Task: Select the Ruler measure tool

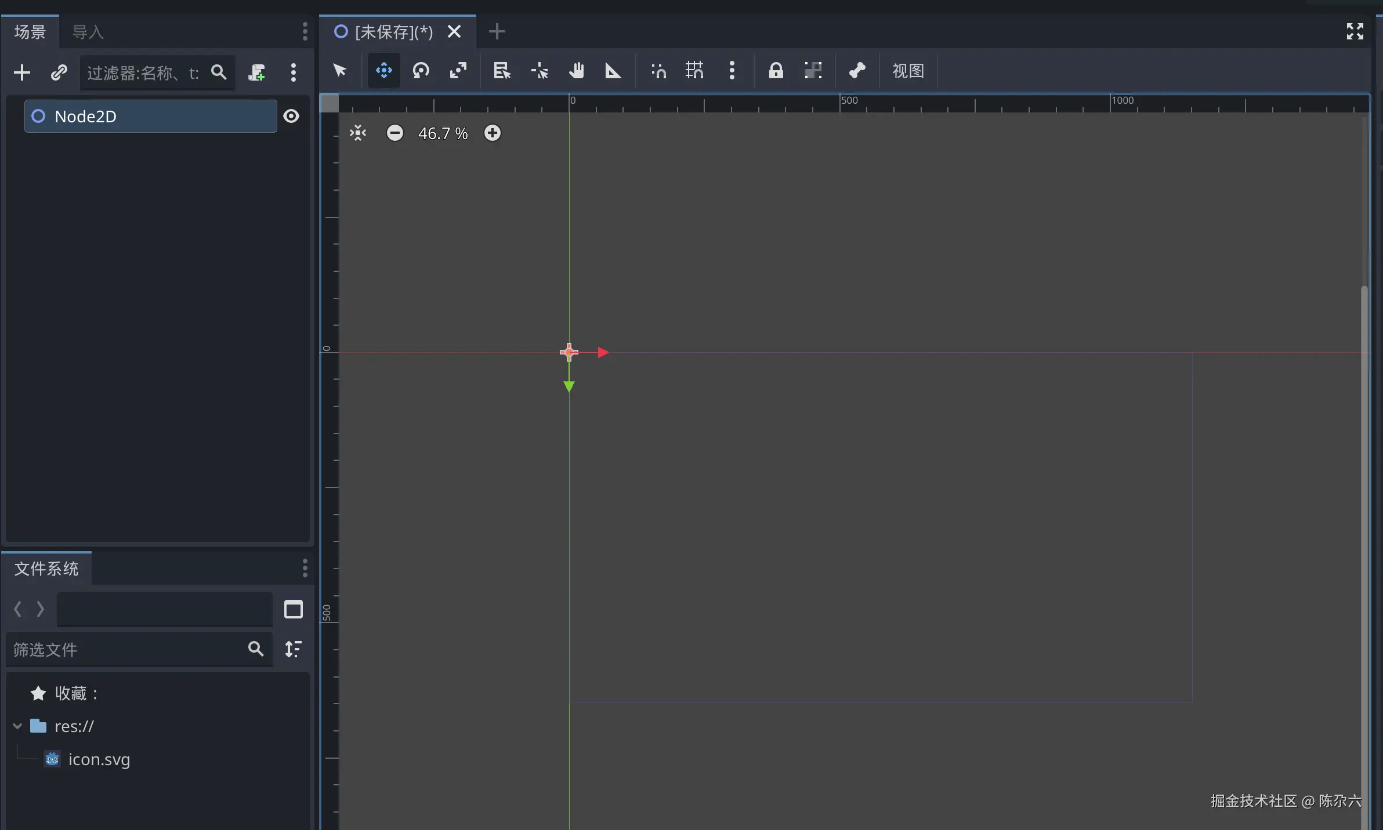Action: pyautogui.click(x=613, y=71)
